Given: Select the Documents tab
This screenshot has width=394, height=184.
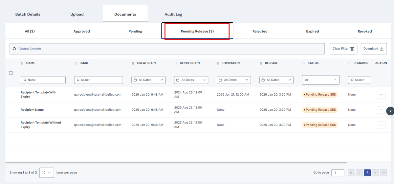Looking at the screenshot, I should [x=125, y=14].
